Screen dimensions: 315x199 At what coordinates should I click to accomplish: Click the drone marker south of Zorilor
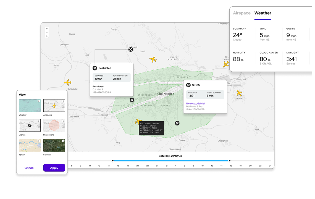point(177,123)
